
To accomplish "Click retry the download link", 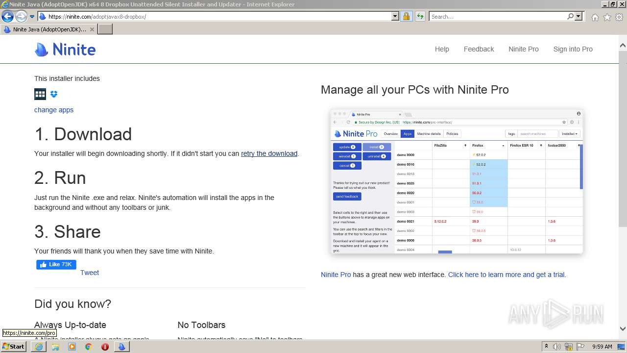I will 269,153.
